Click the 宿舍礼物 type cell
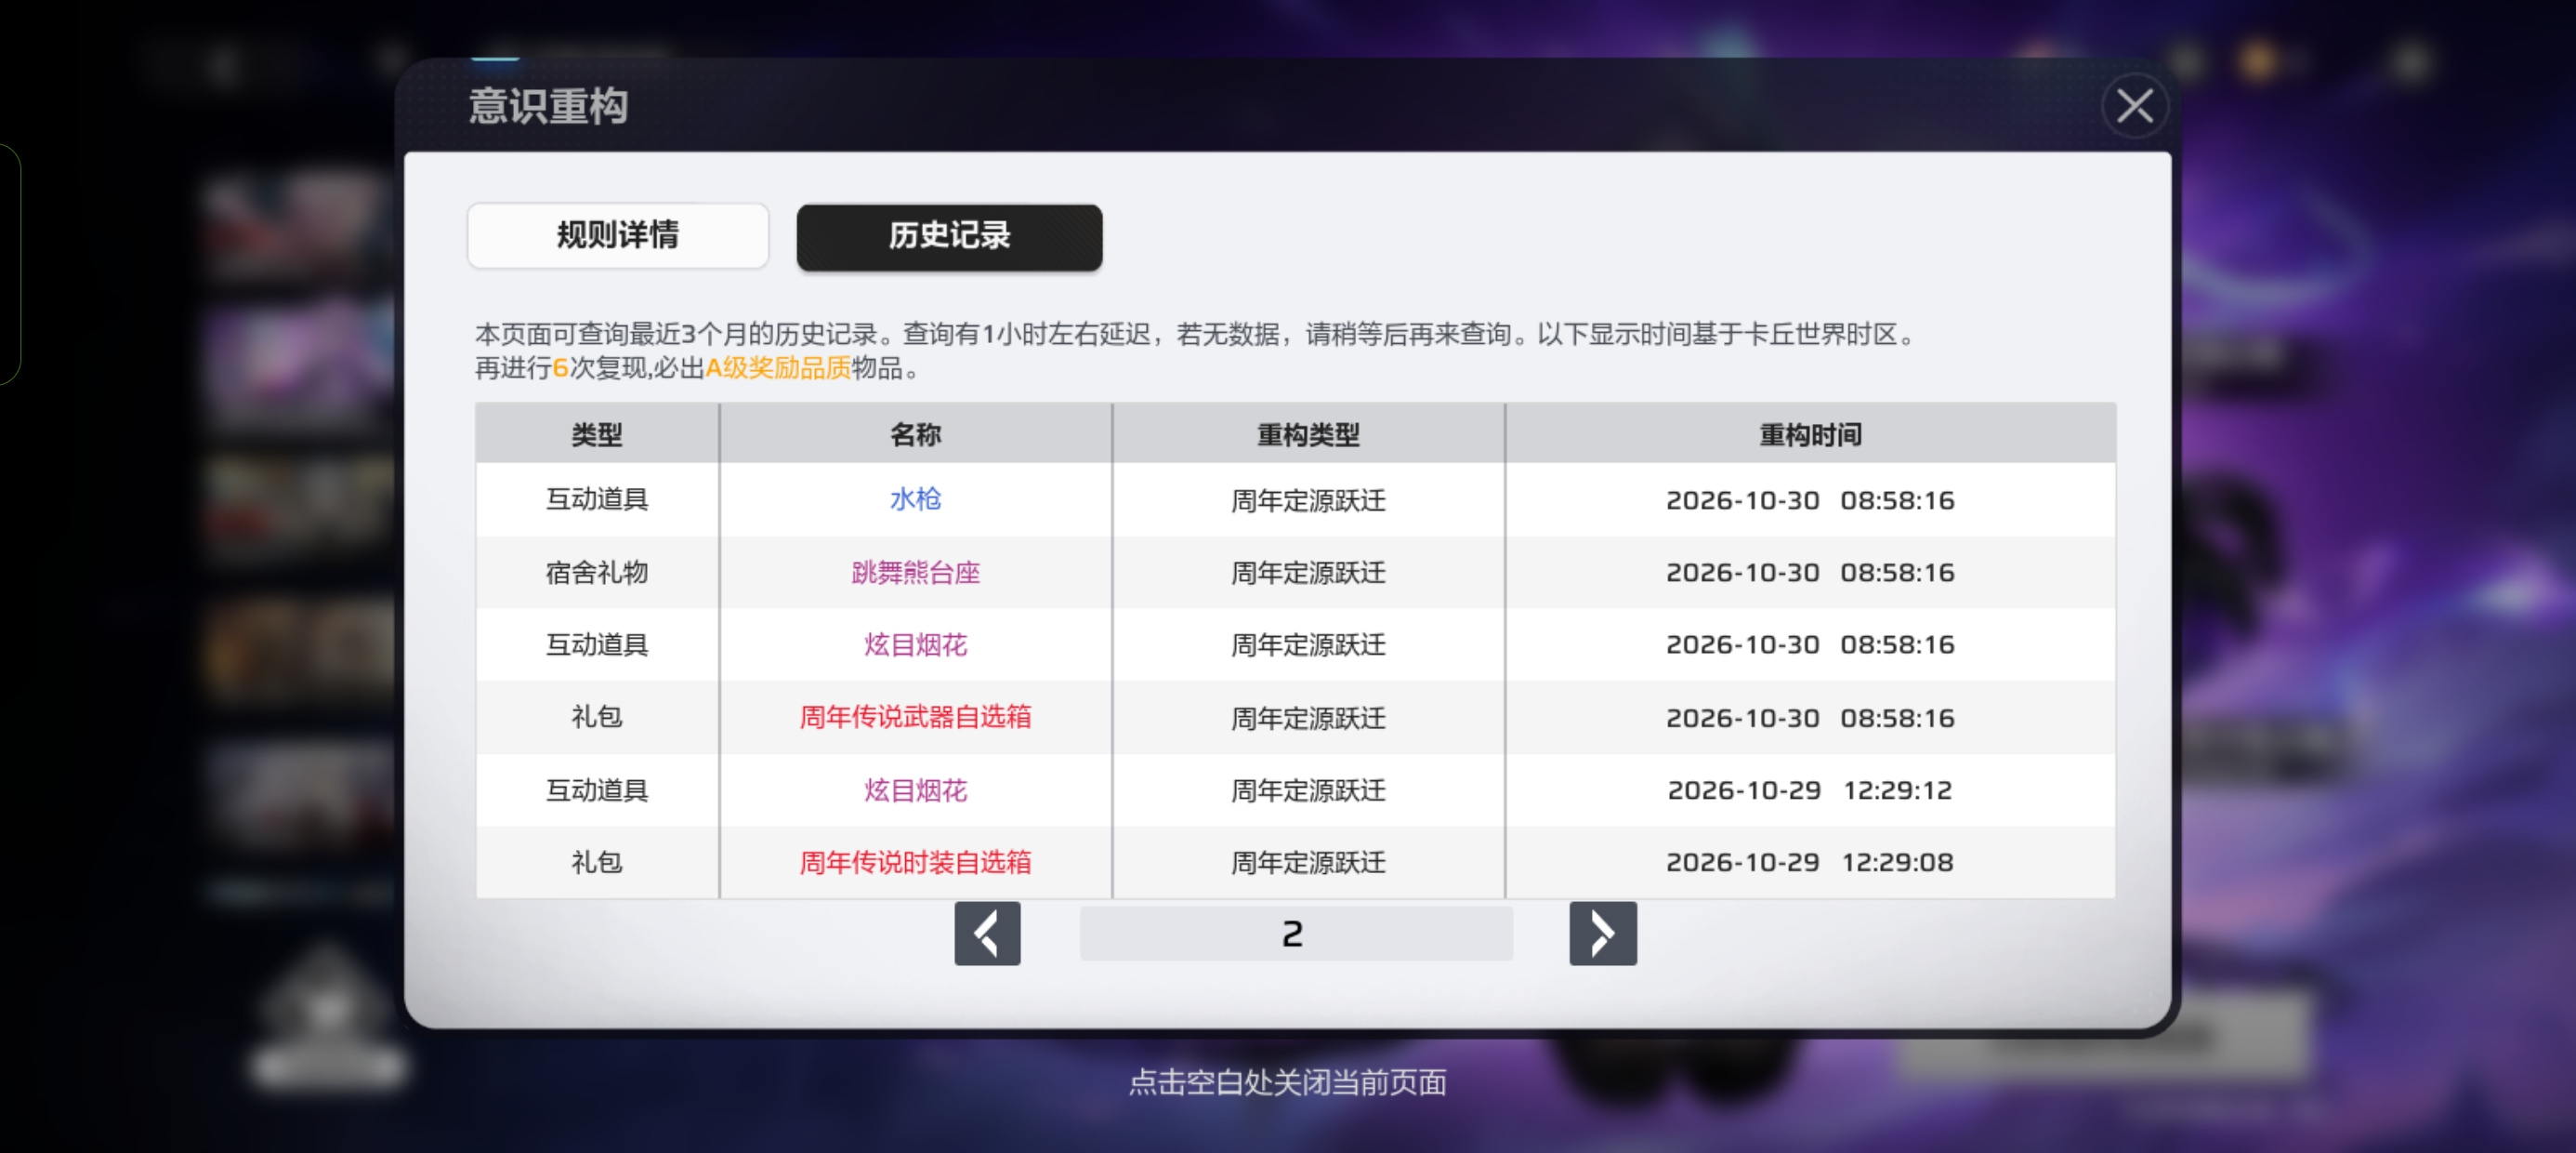Screen dimensions: 2576x1153 coord(597,572)
